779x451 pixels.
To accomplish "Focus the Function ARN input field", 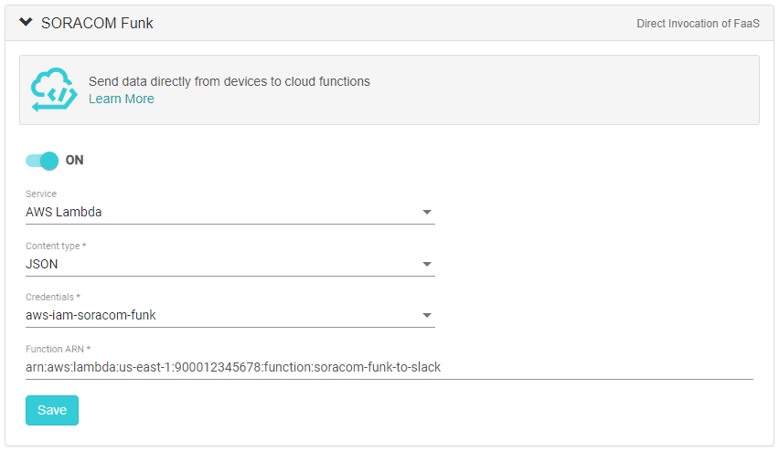I will point(389,367).
